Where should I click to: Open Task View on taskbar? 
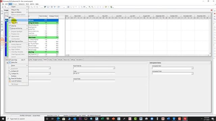(x=53, y=119)
